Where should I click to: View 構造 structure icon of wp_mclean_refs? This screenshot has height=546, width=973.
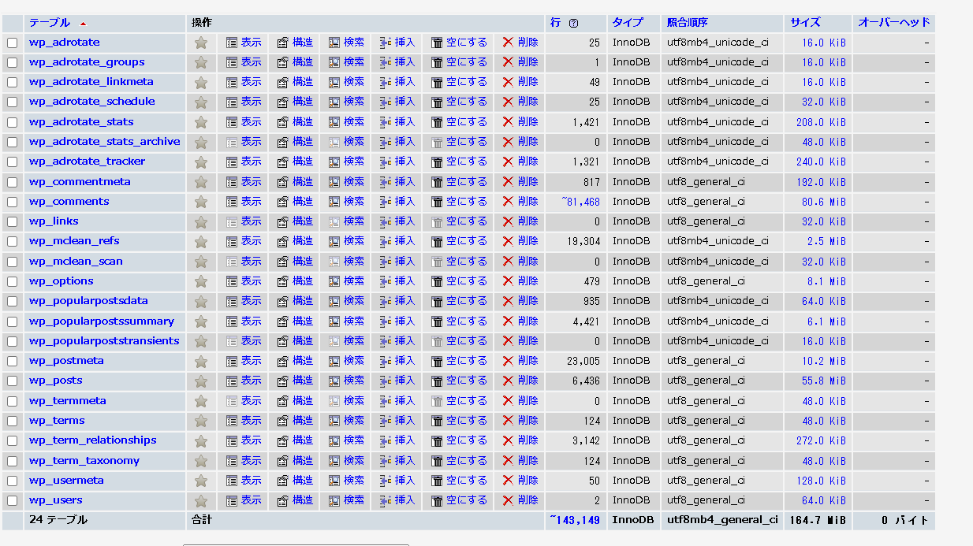(283, 241)
